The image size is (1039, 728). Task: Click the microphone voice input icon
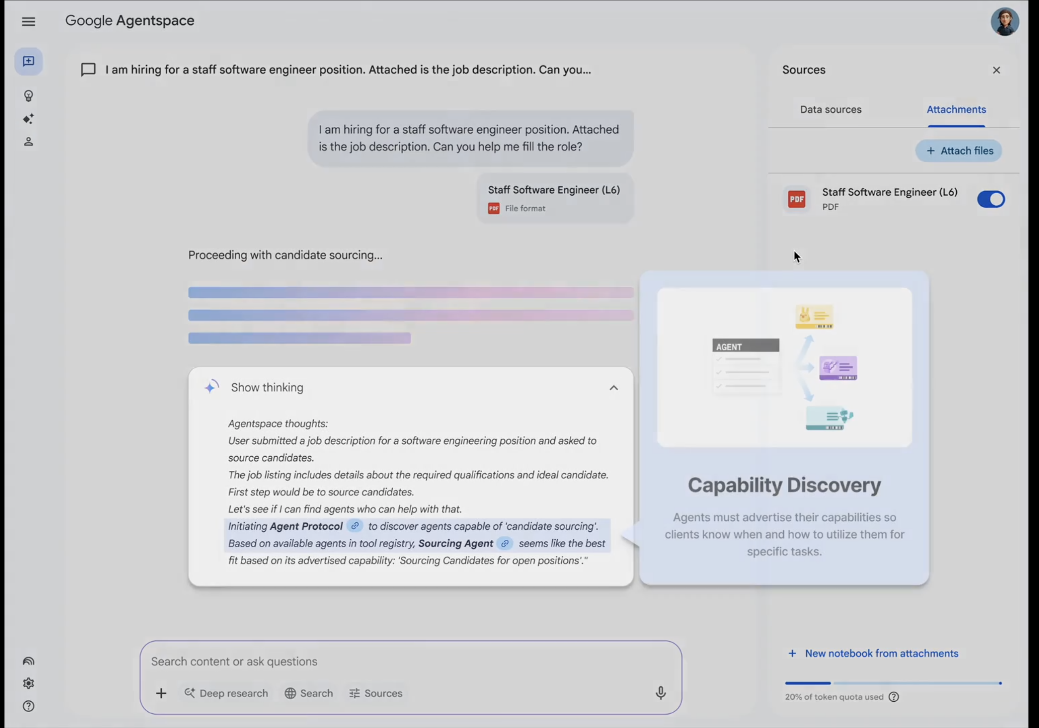coord(660,693)
